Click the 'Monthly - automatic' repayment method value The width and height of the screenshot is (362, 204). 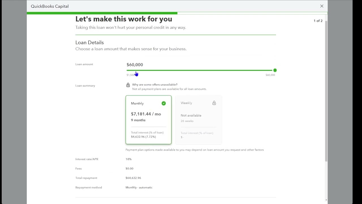coord(139,187)
